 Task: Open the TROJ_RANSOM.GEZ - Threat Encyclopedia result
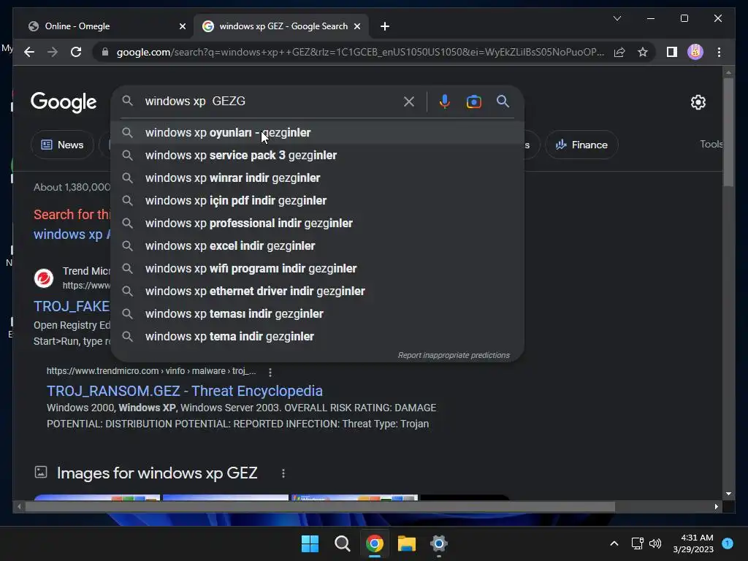pos(185,391)
